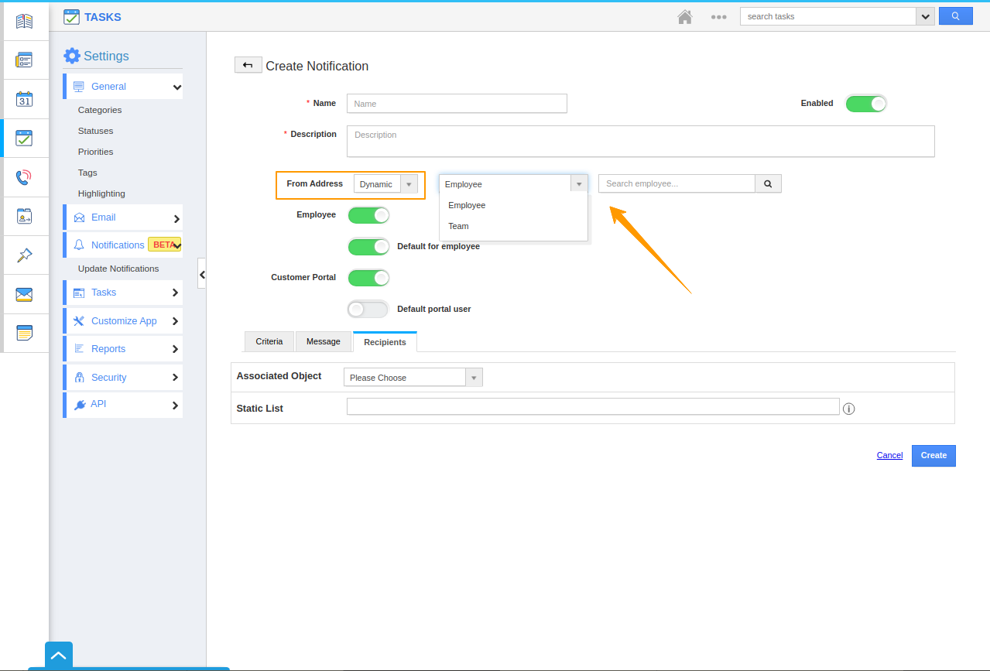Click the pushpin icon in sidebar
The height and width of the screenshot is (671, 990).
(x=24, y=255)
